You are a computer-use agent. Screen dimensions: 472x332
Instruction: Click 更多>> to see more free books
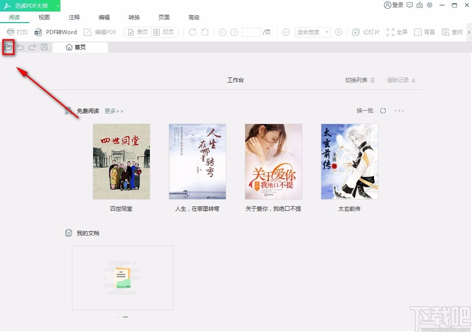[113, 111]
